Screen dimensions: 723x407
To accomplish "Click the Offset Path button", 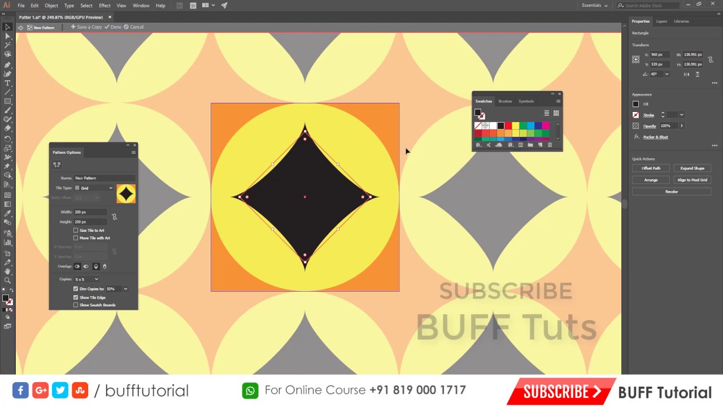I will click(x=651, y=168).
